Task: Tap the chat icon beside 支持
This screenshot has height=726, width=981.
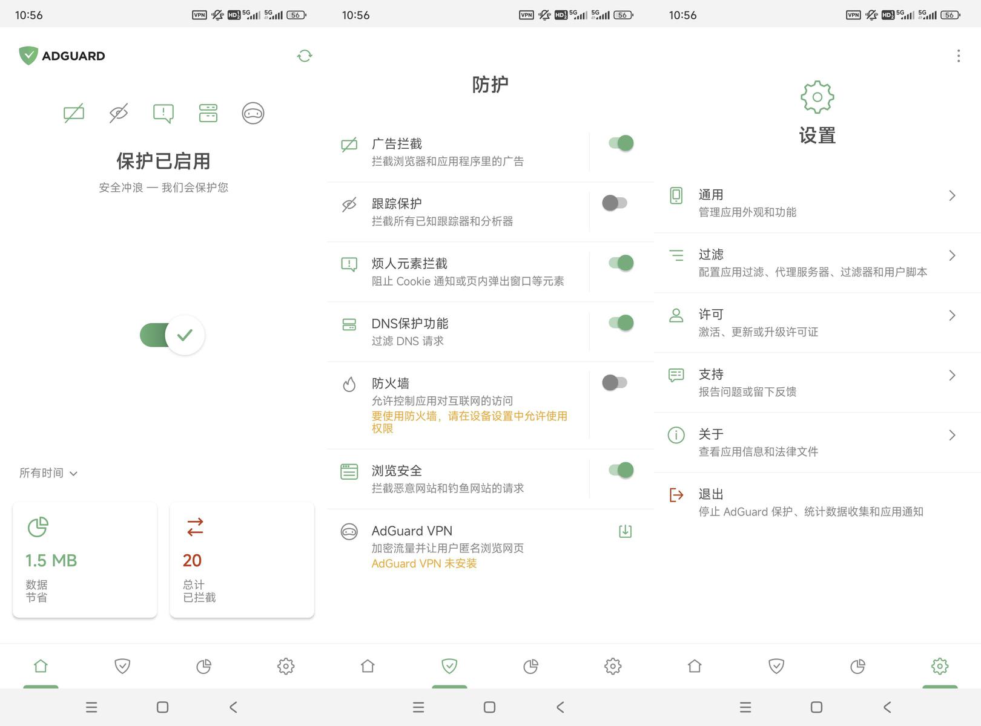Action: pyautogui.click(x=676, y=375)
